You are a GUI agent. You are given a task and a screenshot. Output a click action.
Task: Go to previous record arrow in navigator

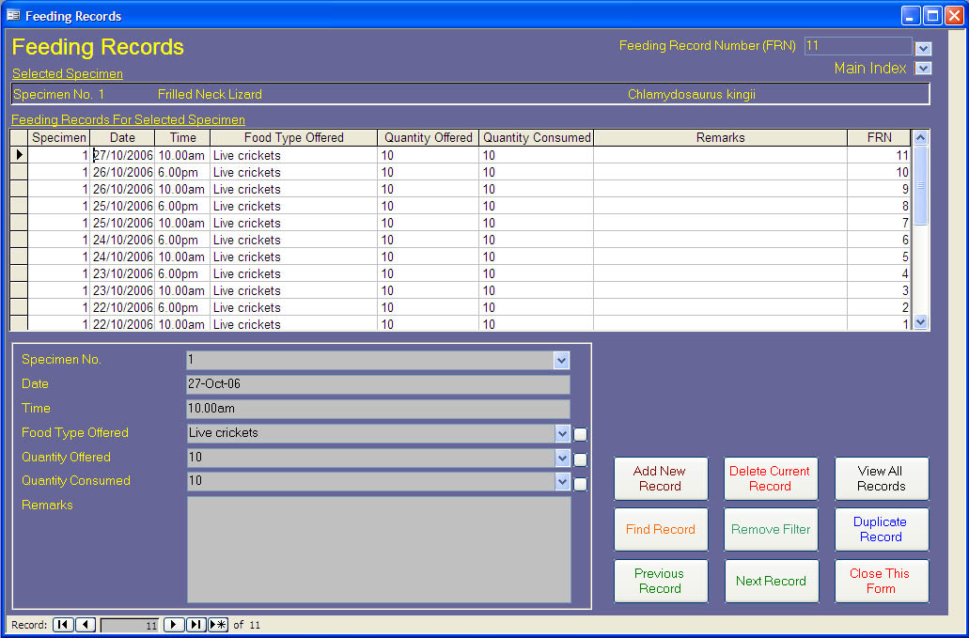[86, 625]
